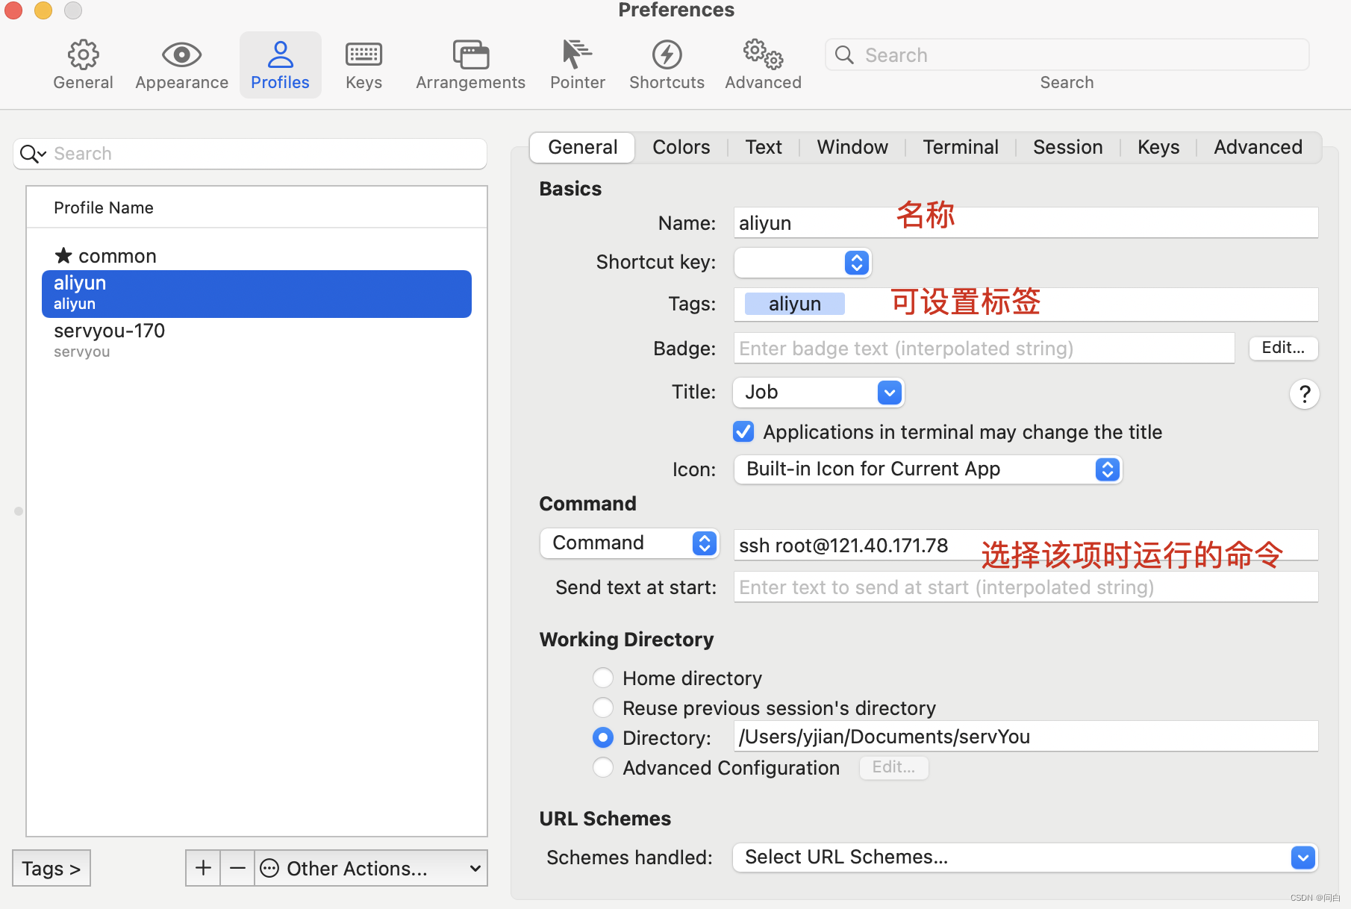Select the Shortcuts lightning icon

pos(666,64)
